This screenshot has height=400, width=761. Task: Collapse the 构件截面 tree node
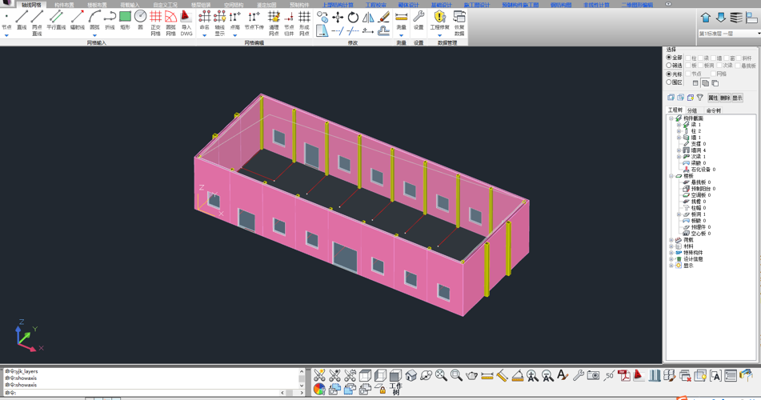(671, 118)
